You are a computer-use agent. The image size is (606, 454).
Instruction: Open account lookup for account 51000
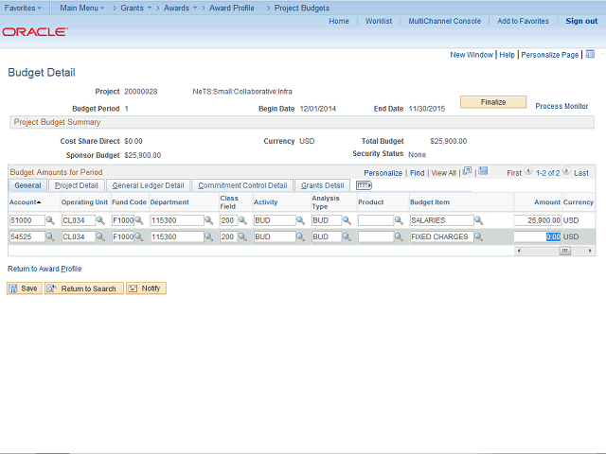52,220
